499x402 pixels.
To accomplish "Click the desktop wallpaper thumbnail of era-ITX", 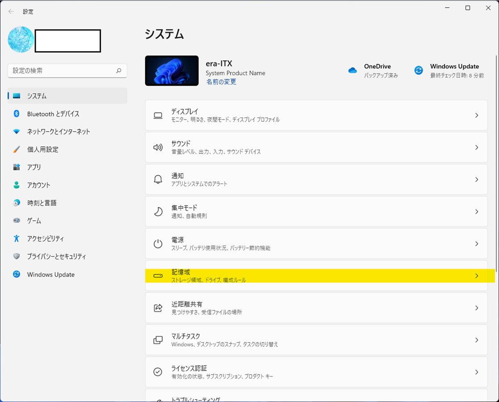I will 172,70.
